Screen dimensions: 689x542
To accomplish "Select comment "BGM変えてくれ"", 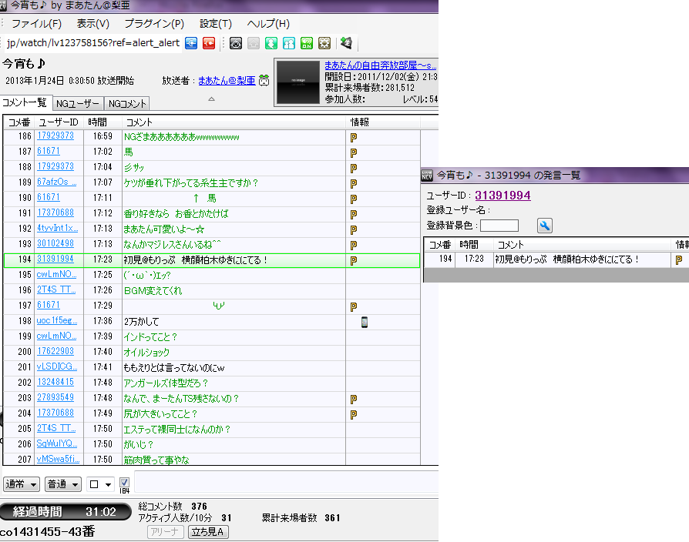I will [153, 290].
